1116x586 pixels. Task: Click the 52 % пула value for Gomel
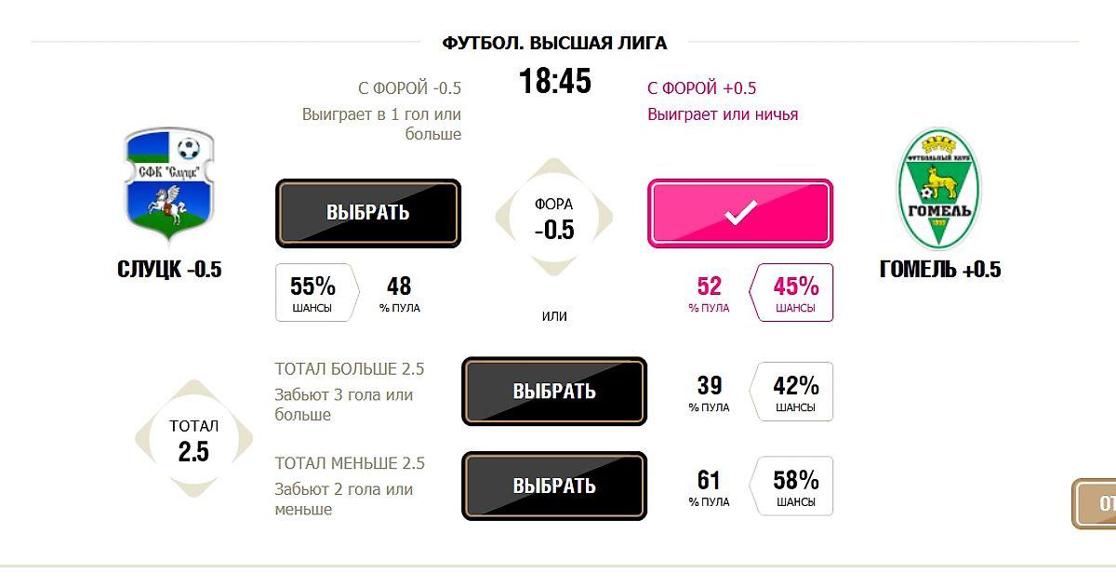tap(709, 293)
